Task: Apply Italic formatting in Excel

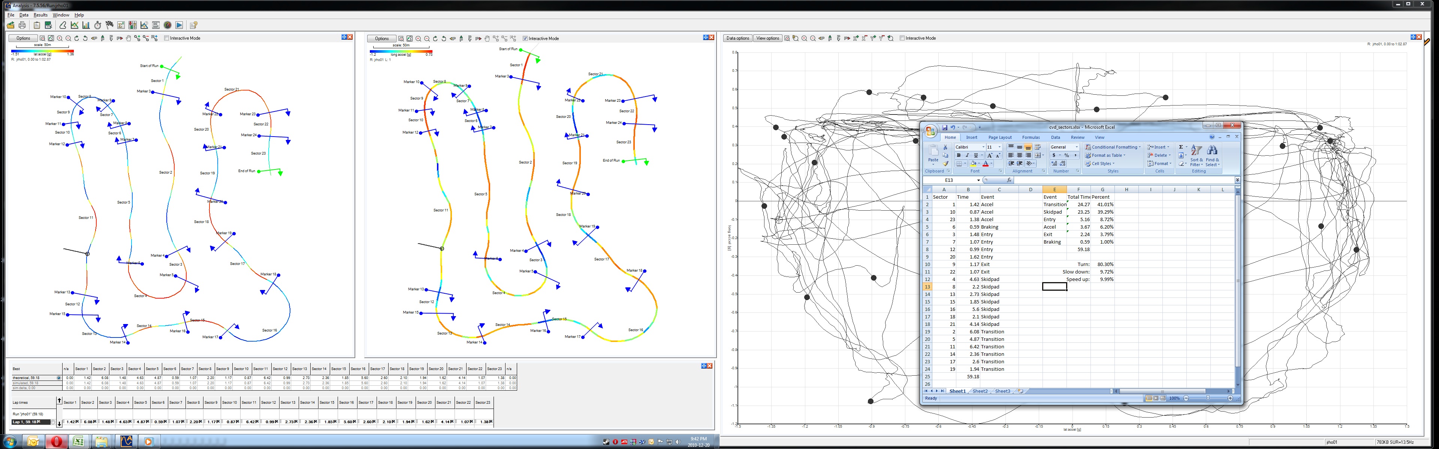Action: coord(967,156)
